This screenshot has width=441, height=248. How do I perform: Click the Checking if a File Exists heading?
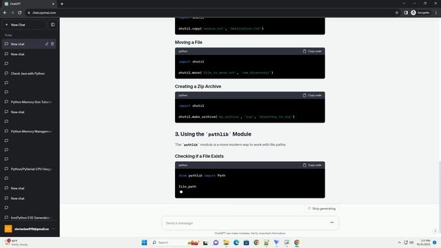(199, 156)
